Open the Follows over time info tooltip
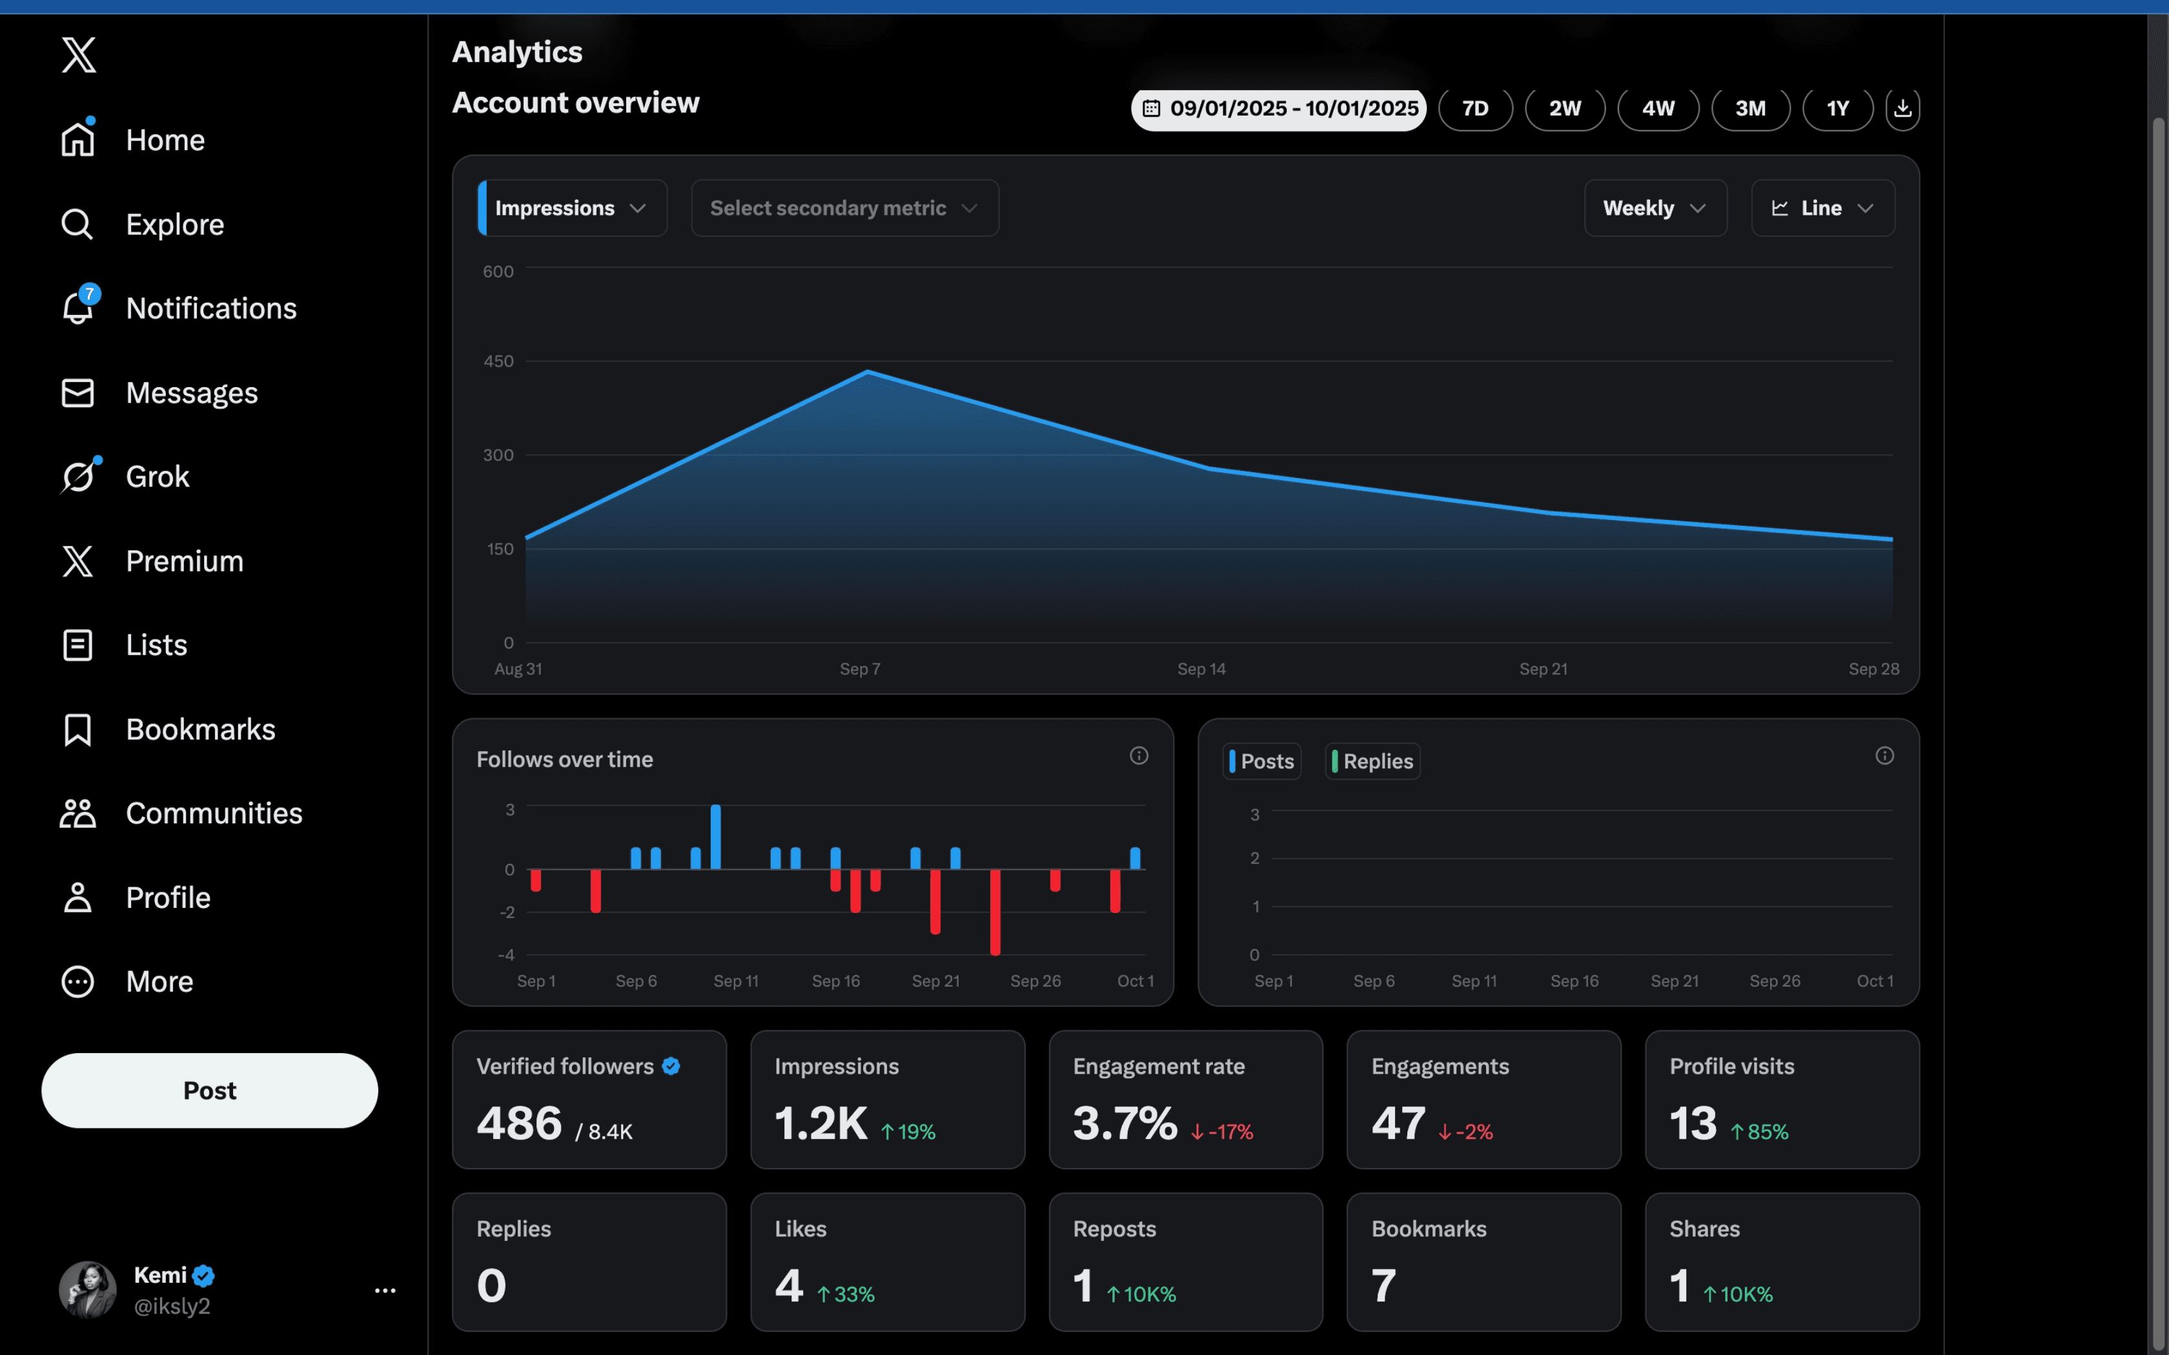This screenshot has height=1355, width=2169. click(1139, 756)
